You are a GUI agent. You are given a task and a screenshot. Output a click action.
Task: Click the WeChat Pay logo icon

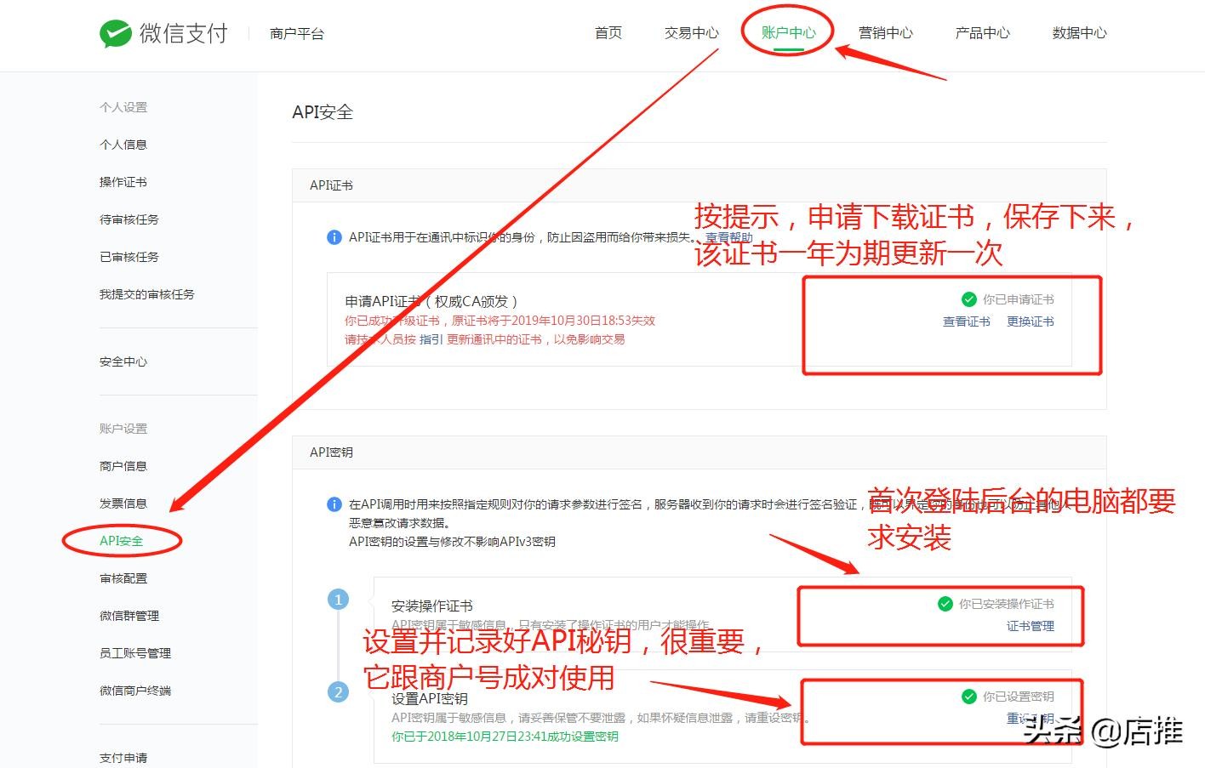point(115,34)
